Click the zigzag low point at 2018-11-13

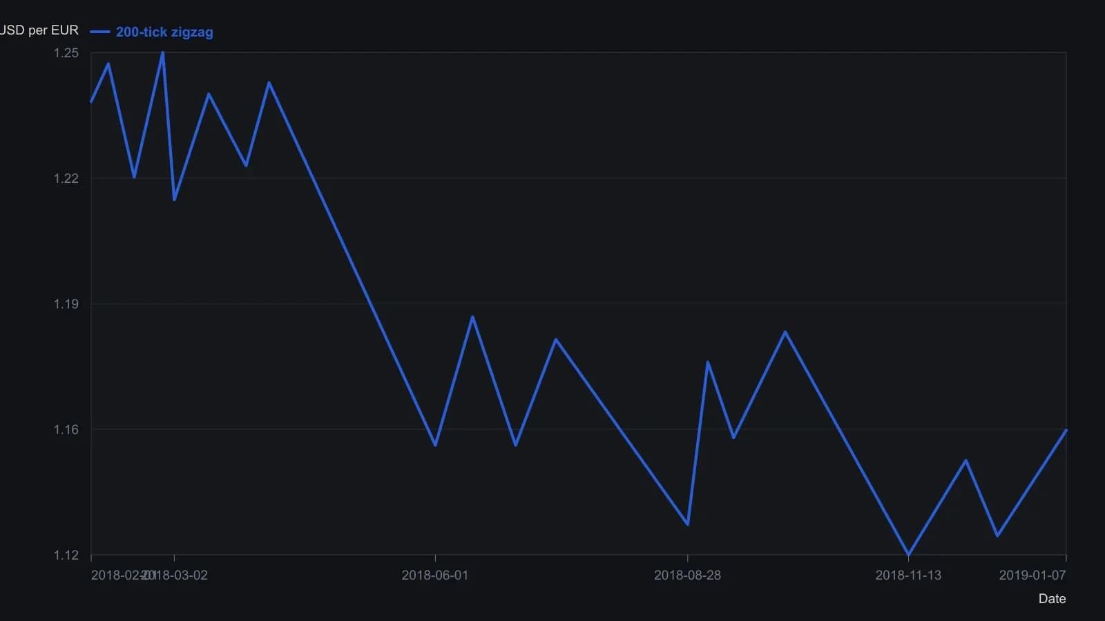(908, 554)
